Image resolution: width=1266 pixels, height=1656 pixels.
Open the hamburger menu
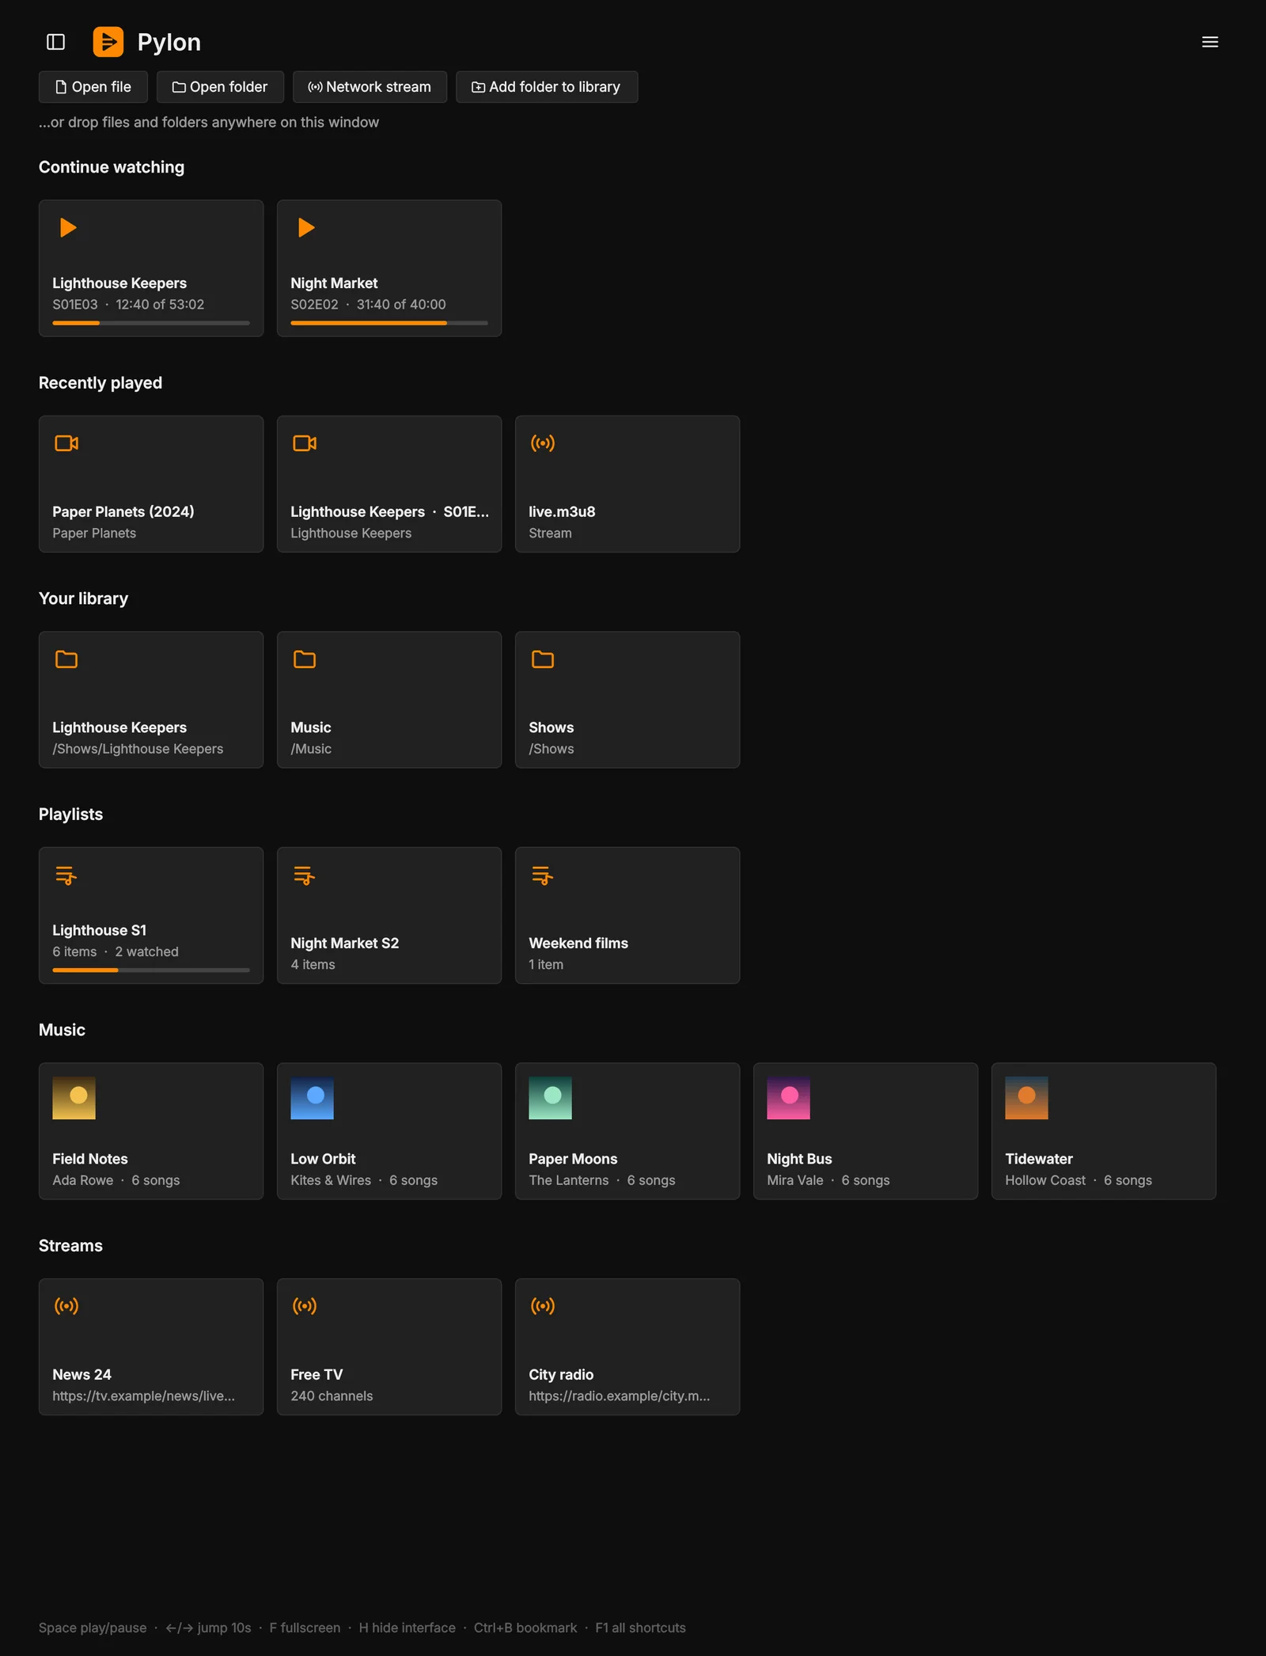tap(1210, 42)
